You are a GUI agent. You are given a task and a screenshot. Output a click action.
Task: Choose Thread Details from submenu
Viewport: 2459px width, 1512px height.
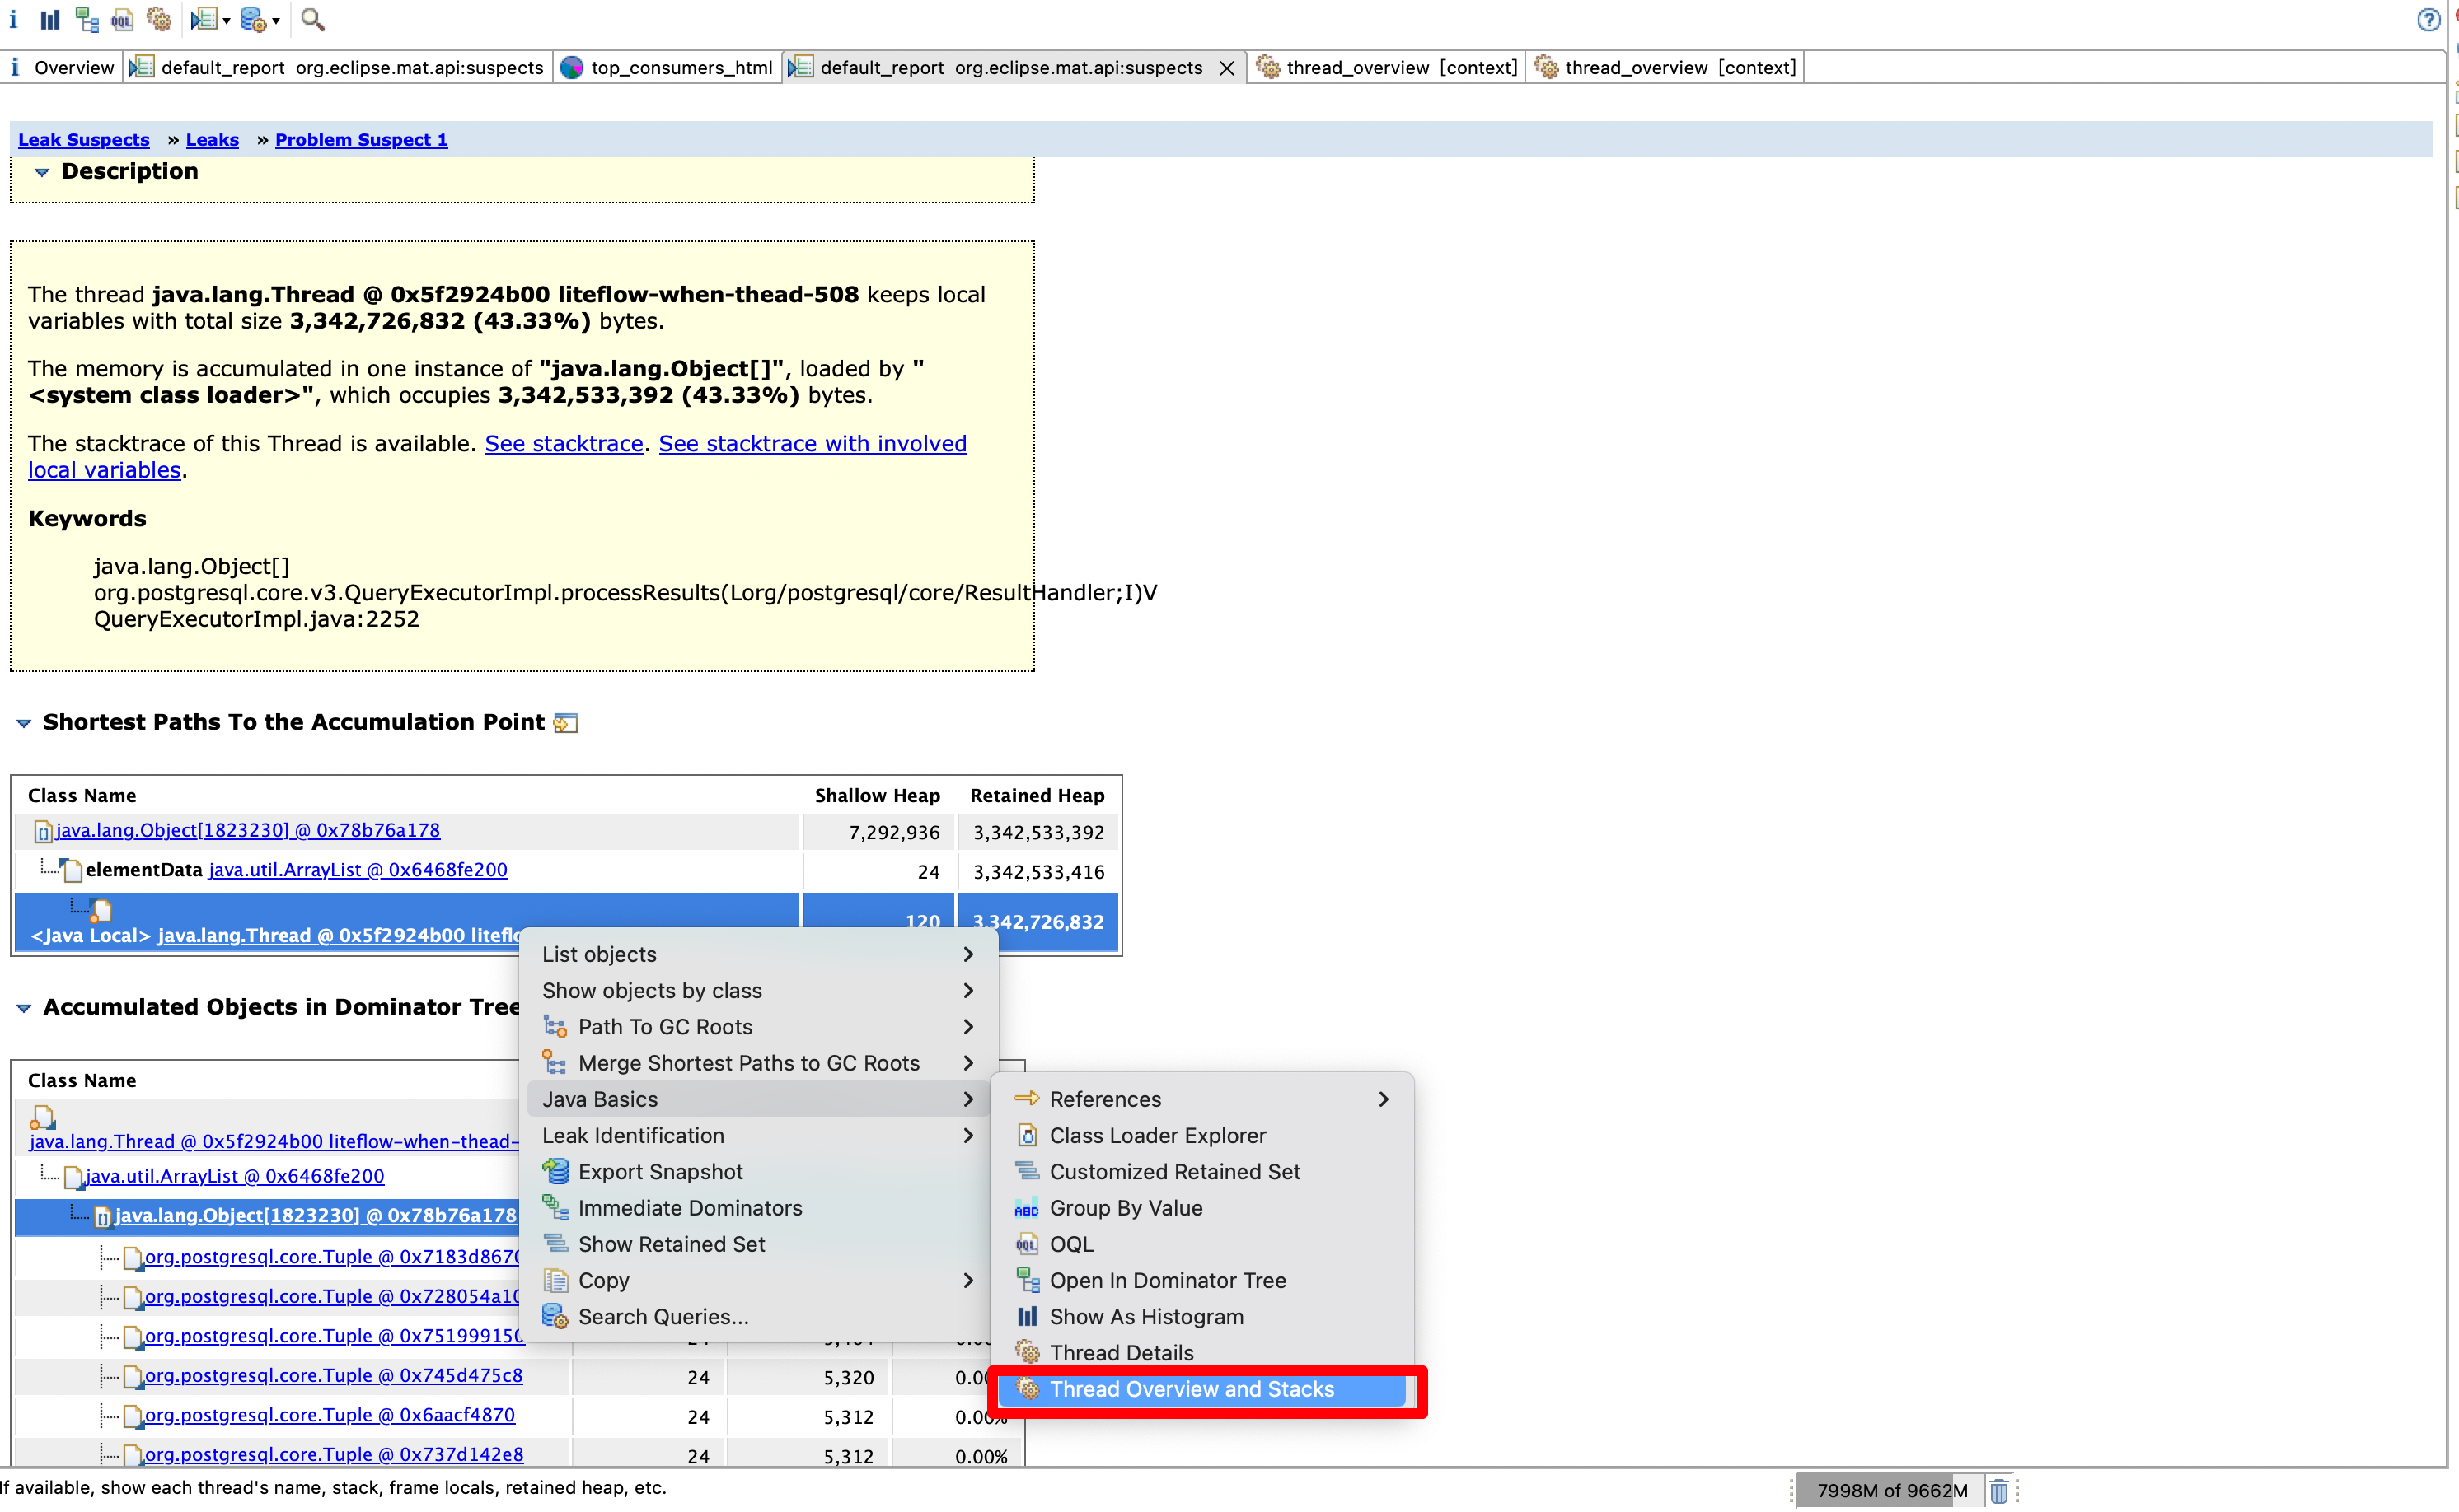(1201, 1353)
